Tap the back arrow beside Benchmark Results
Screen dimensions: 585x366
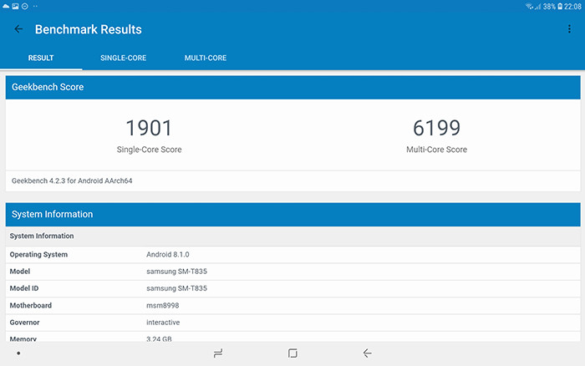18,29
